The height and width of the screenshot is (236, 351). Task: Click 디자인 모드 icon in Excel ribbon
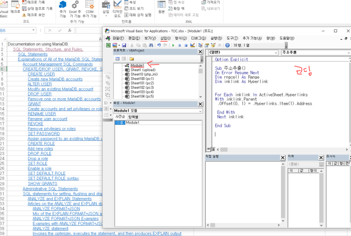click(117, 9)
